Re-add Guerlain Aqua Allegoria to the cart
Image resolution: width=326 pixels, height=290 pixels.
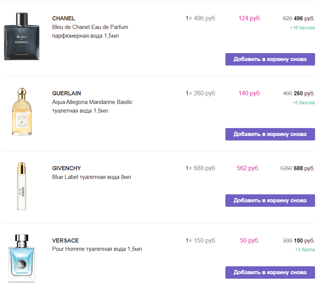270,134
